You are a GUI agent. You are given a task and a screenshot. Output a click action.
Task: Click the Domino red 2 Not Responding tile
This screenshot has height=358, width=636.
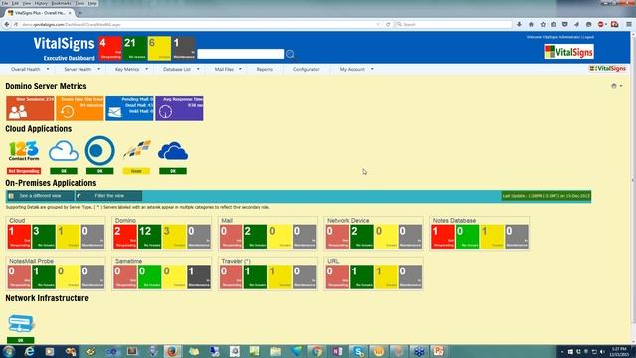(x=125, y=237)
